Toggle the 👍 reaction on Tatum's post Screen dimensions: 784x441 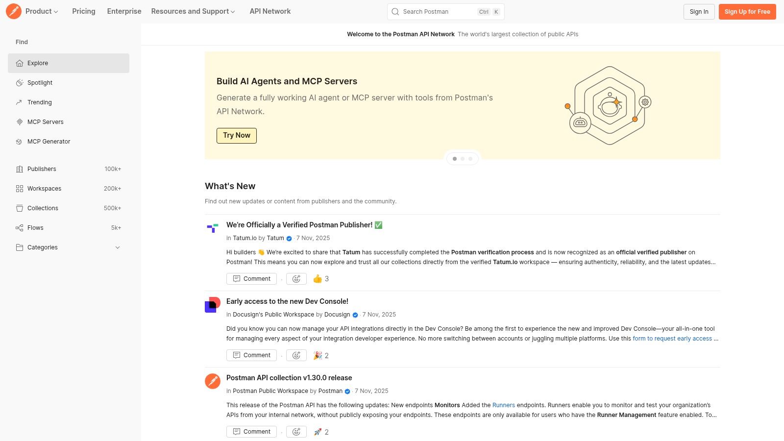click(x=320, y=278)
